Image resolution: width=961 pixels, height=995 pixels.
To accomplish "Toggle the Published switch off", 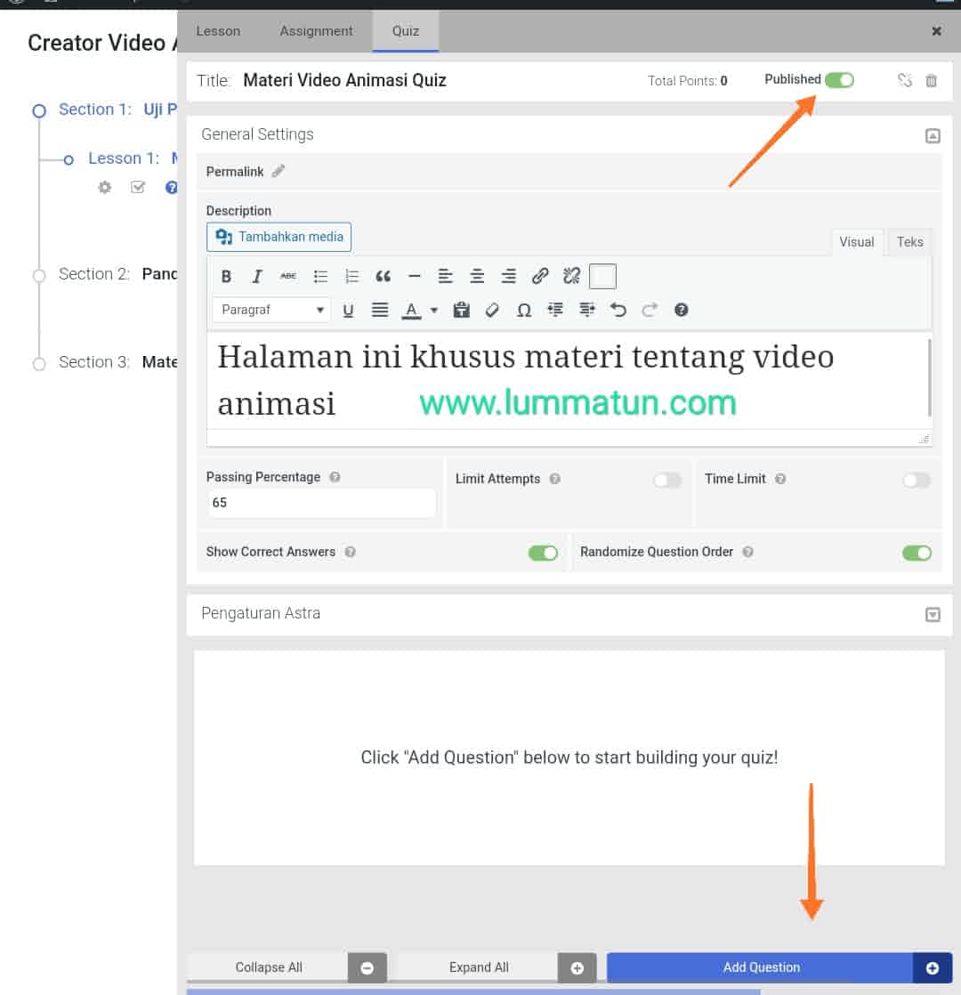I will (x=839, y=80).
